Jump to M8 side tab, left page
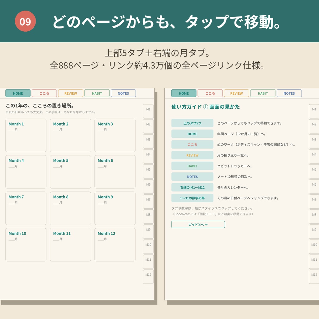This screenshot has width=319, height=319. (x=148, y=217)
